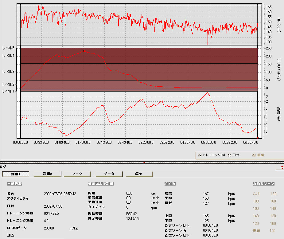Click the 終了時刻 value 12:17:15

[132, 218]
